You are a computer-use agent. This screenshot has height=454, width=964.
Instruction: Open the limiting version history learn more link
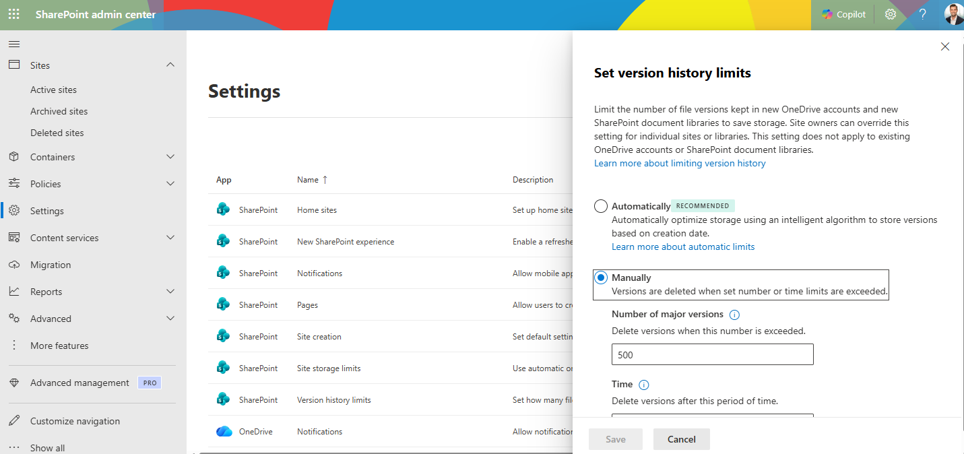tap(679, 163)
